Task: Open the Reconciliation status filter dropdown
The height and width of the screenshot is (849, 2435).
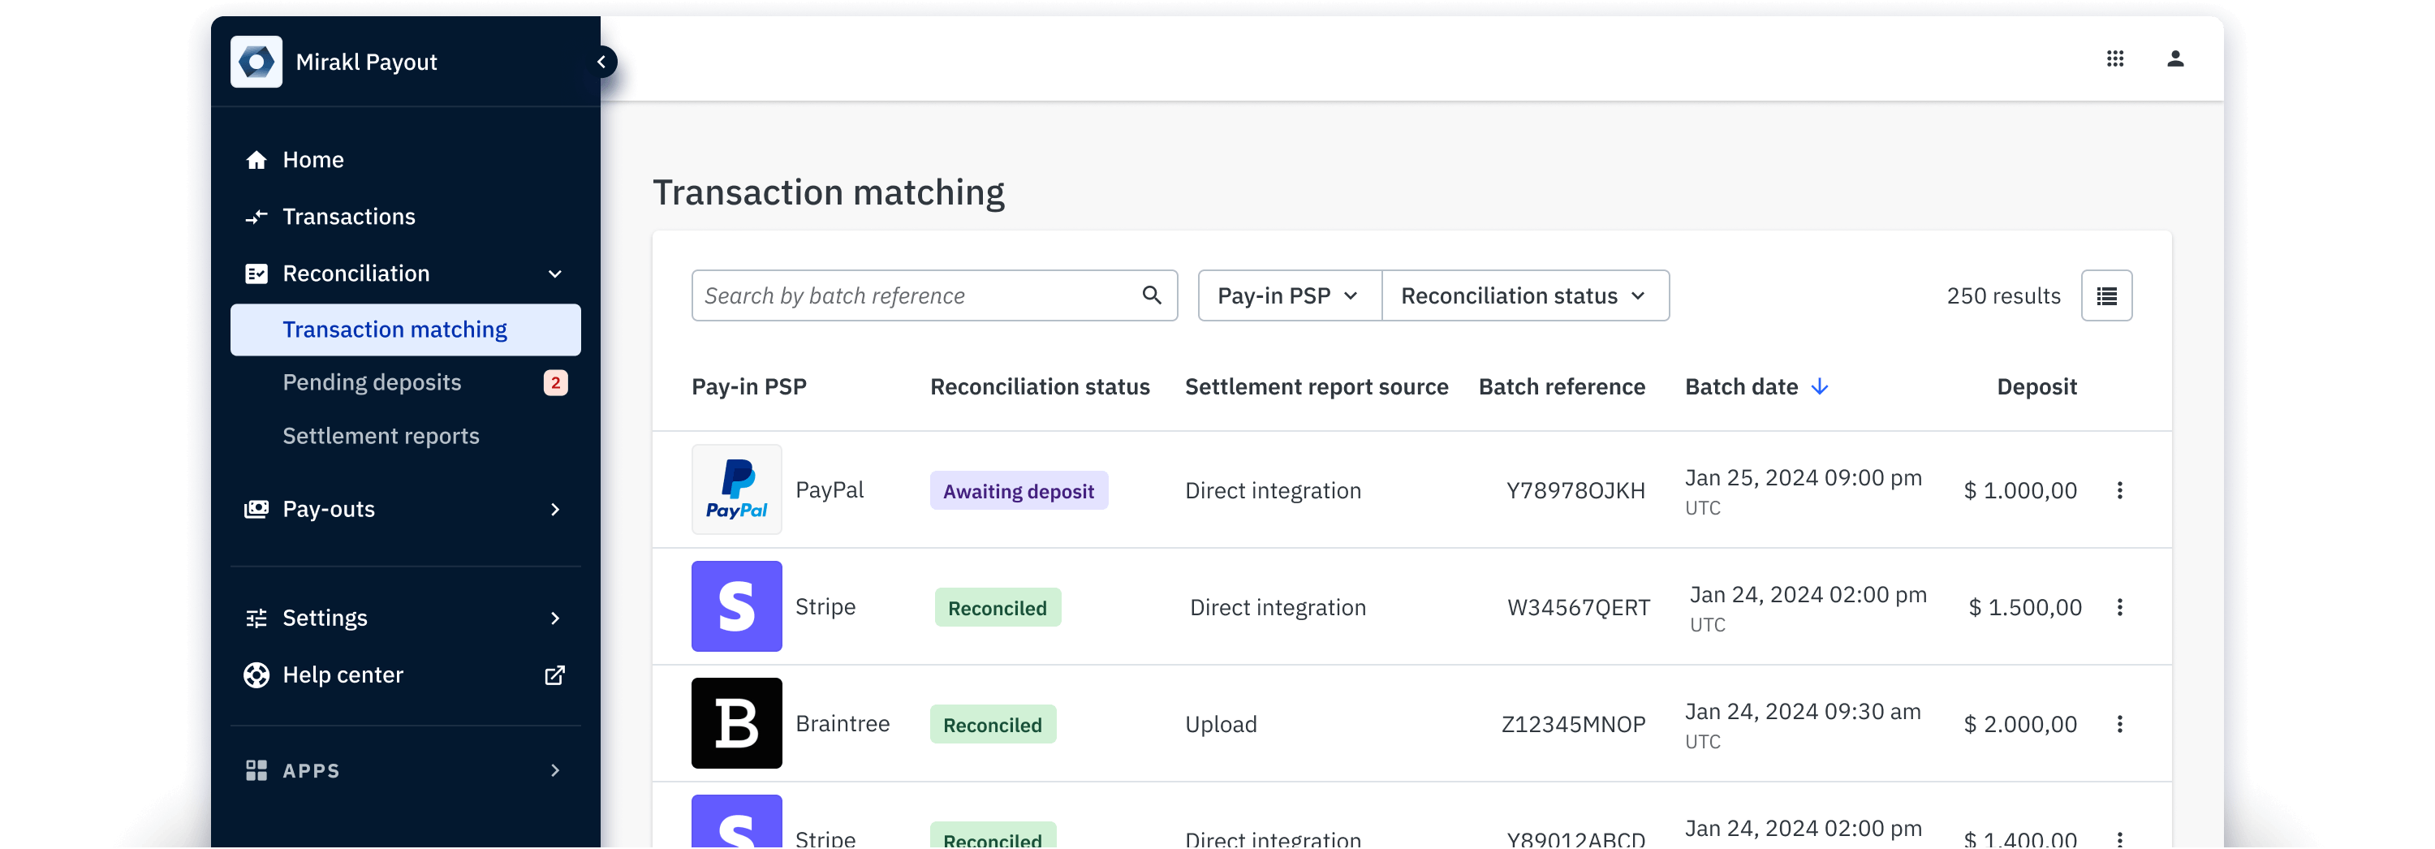Action: 1523,296
